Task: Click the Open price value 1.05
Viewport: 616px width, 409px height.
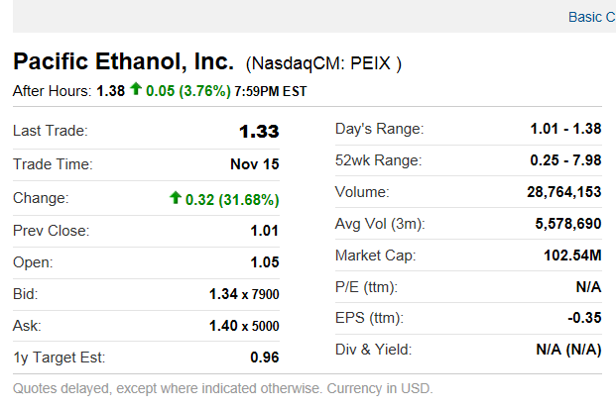Action: (x=264, y=262)
